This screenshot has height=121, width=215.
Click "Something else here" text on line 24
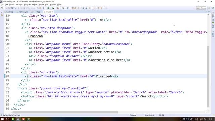click(x=106, y=60)
